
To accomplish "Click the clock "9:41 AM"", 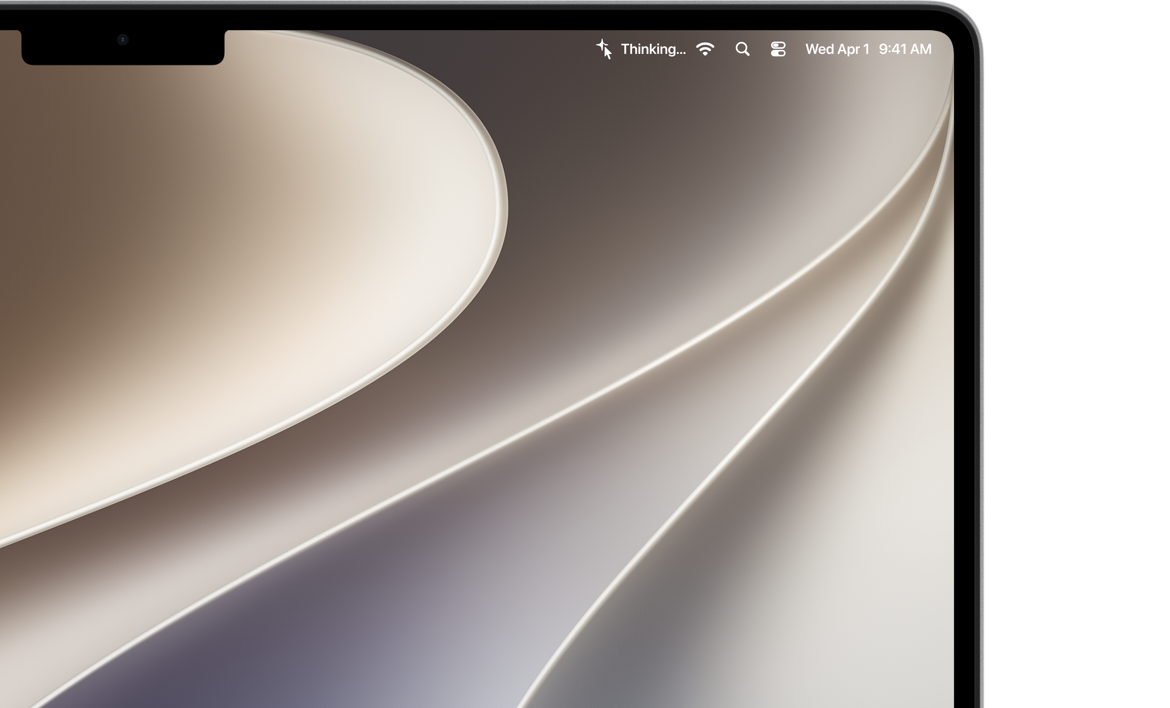I will [905, 49].
